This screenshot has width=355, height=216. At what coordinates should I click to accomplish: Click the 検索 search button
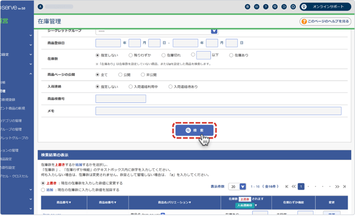[x=194, y=130]
